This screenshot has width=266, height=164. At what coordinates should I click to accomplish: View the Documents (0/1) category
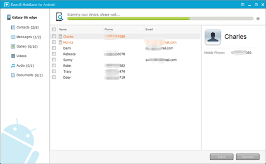pos(30,75)
